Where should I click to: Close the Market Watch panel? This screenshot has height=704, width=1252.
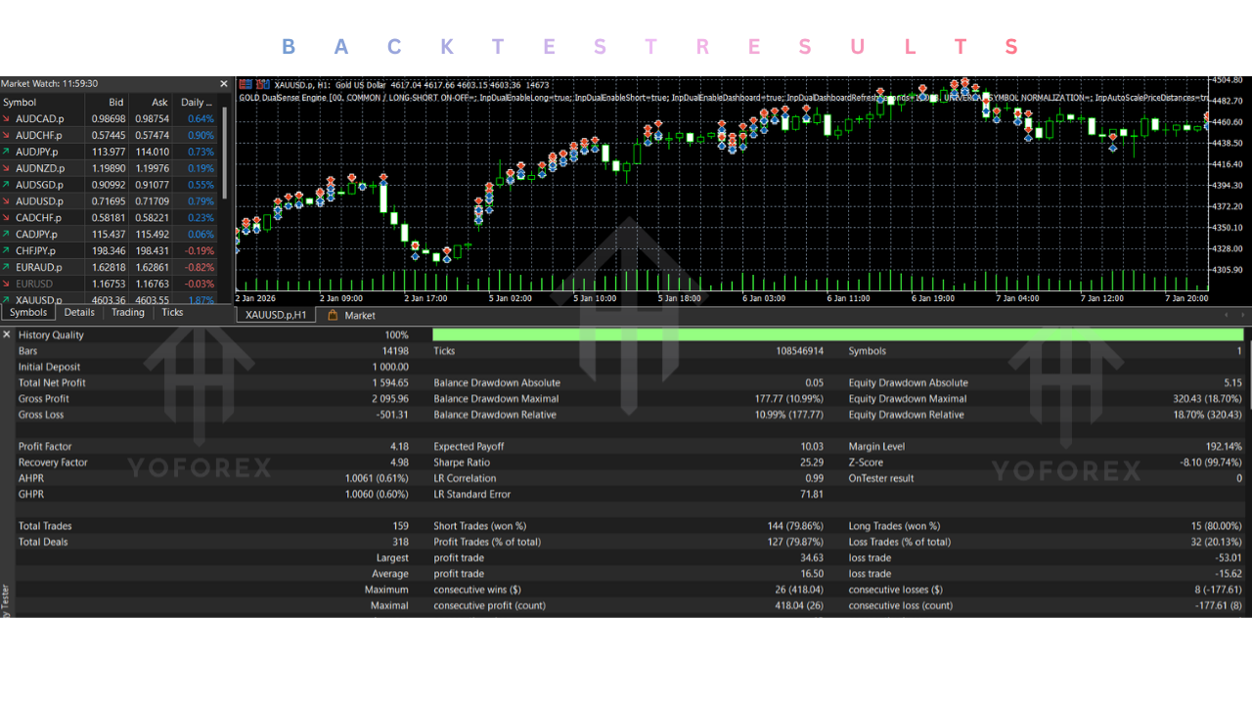pyautogui.click(x=223, y=84)
